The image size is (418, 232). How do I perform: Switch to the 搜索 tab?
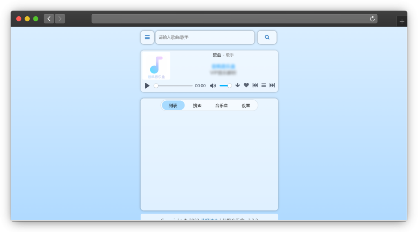tap(197, 106)
